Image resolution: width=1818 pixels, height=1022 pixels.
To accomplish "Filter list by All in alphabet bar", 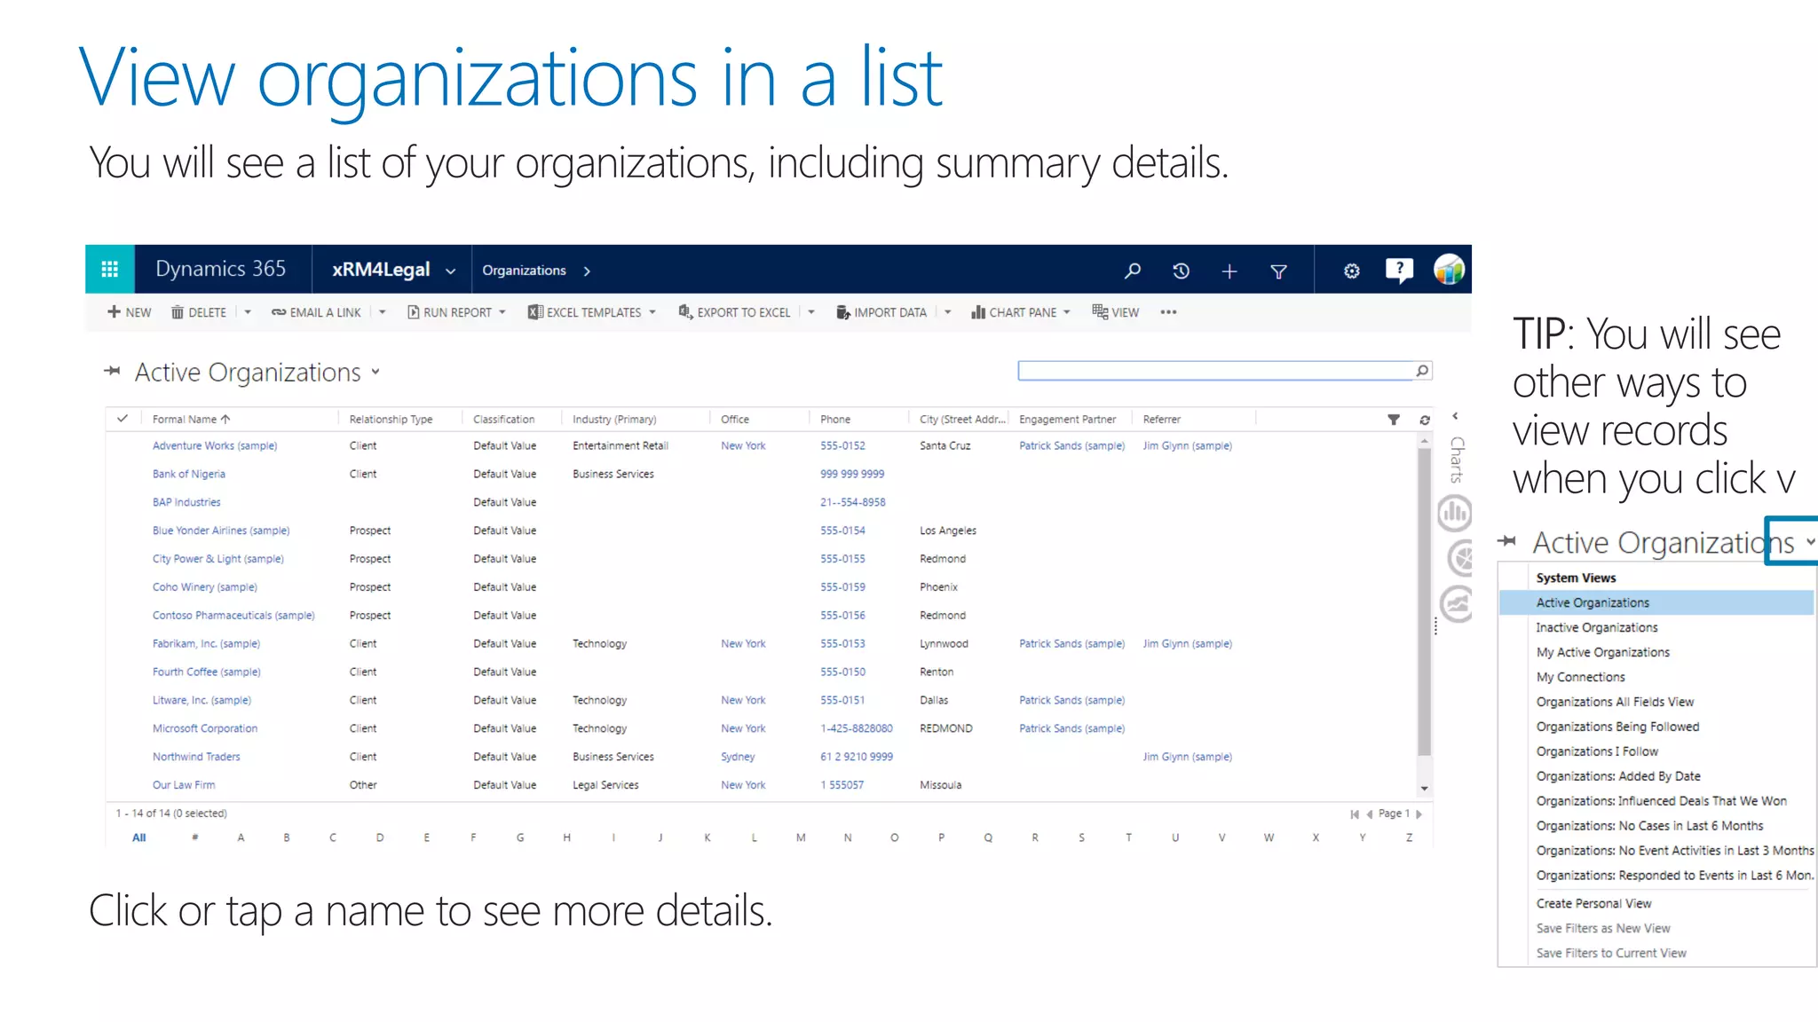I will click(139, 837).
